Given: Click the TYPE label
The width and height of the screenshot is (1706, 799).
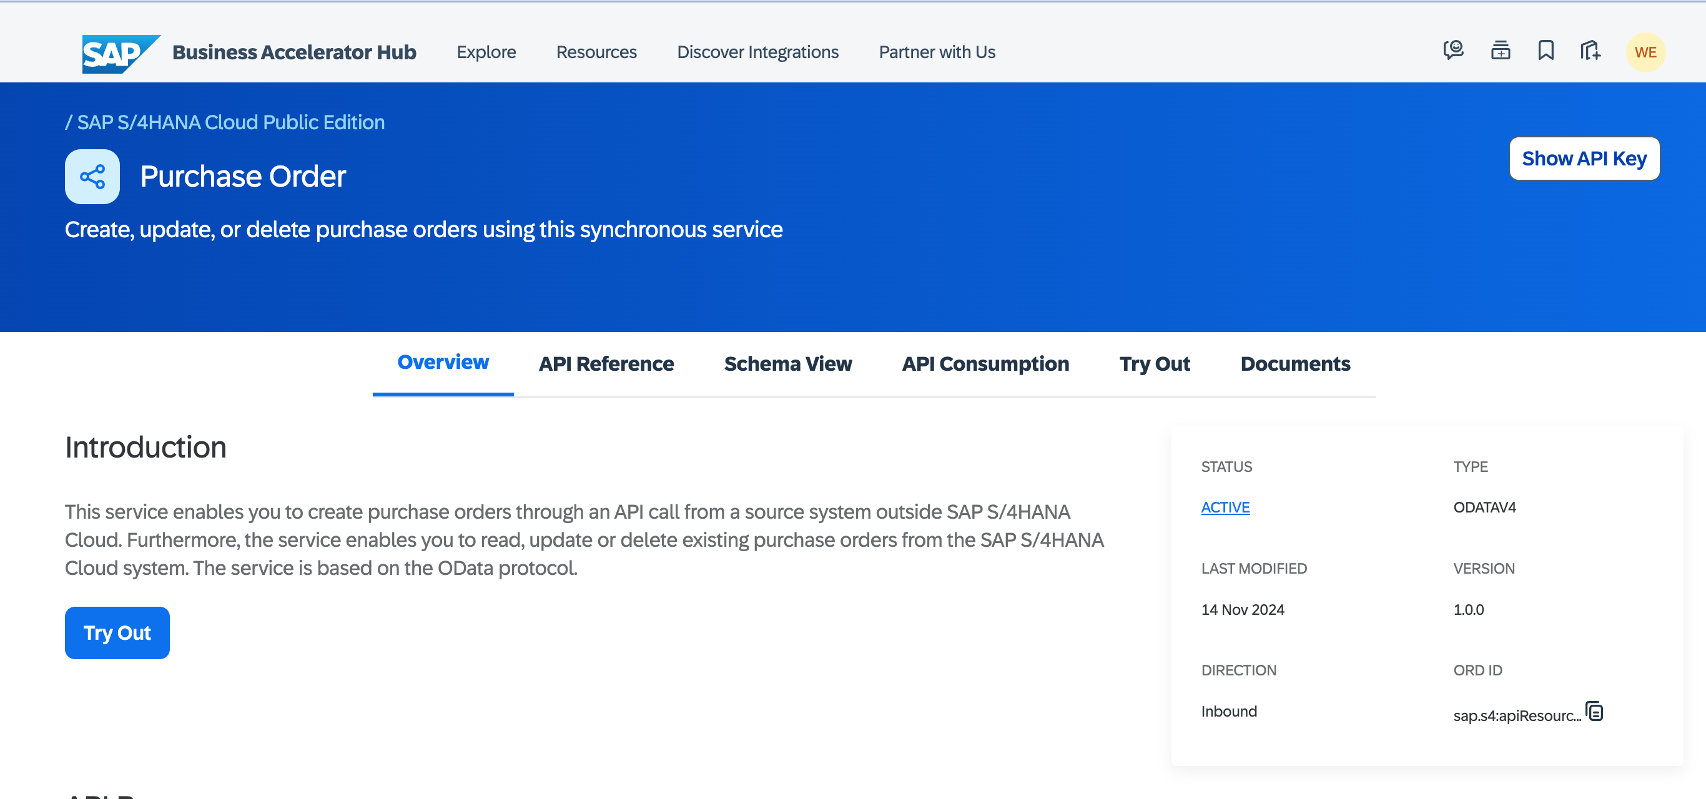Looking at the screenshot, I should [x=1471, y=467].
